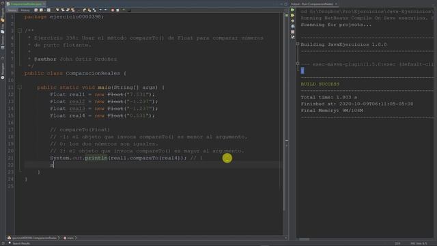The height and width of the screenshot is (246, 437).
Task: Switch to the History view tab
Action: coord(25,10)
